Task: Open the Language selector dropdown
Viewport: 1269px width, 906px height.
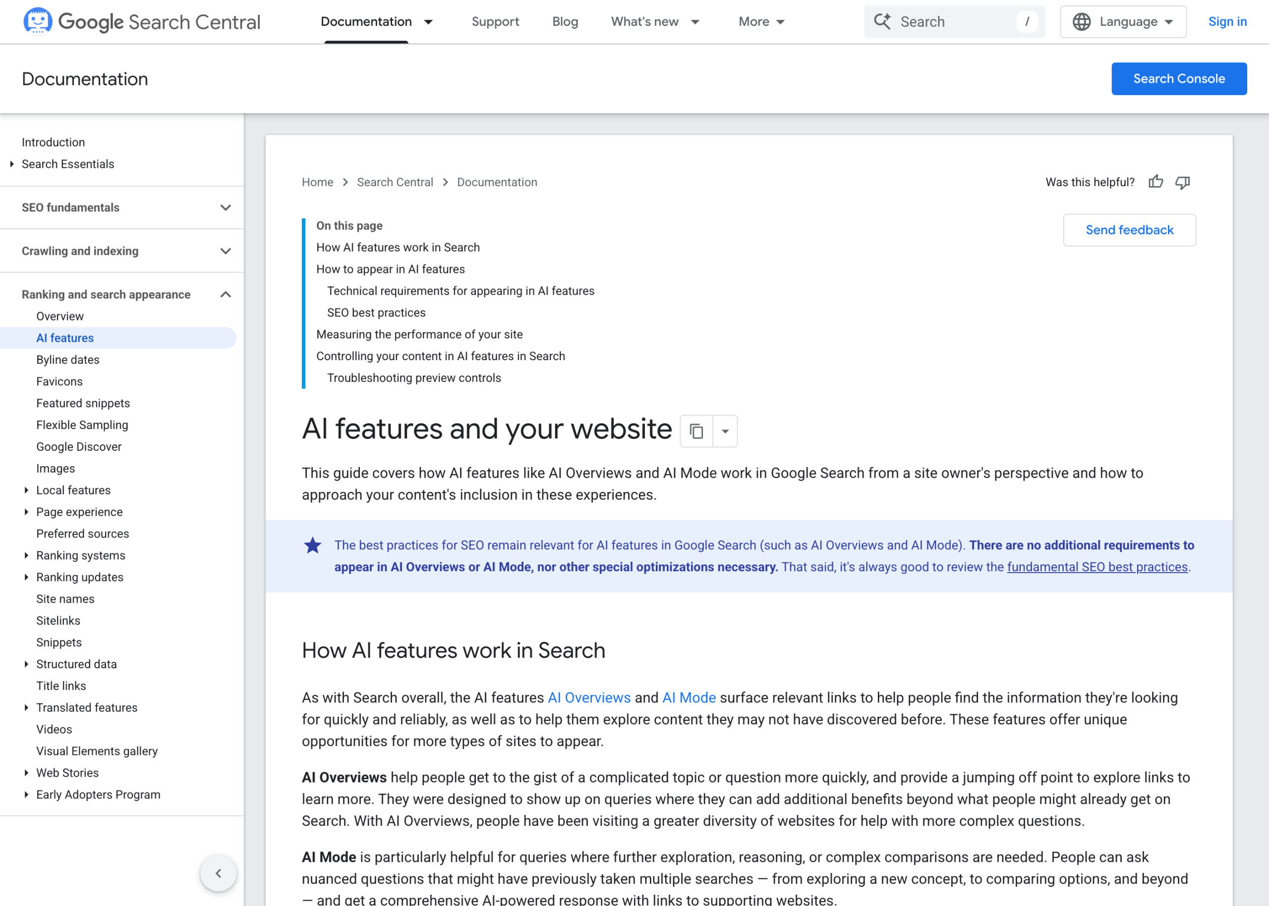Action: pos(1123,22)
